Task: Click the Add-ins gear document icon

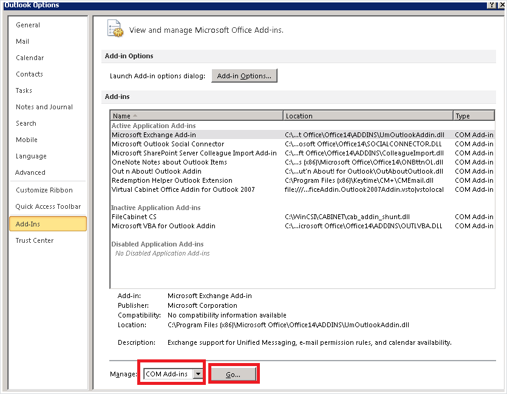Action: pos(115,29)
